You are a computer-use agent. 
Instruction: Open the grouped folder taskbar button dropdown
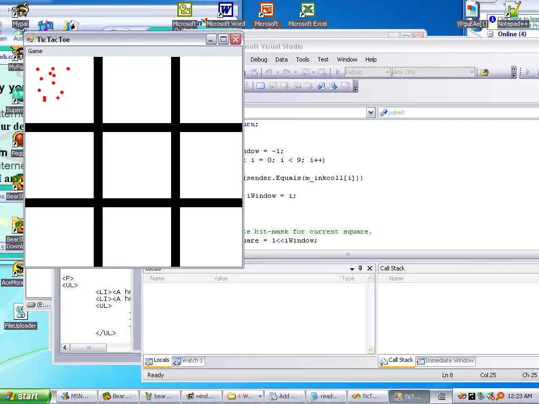coord(260,396)
